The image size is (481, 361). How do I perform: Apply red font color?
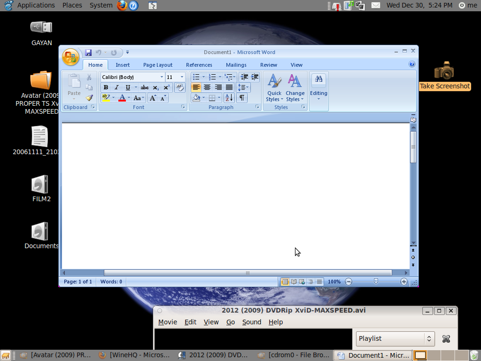pos(122,98)
